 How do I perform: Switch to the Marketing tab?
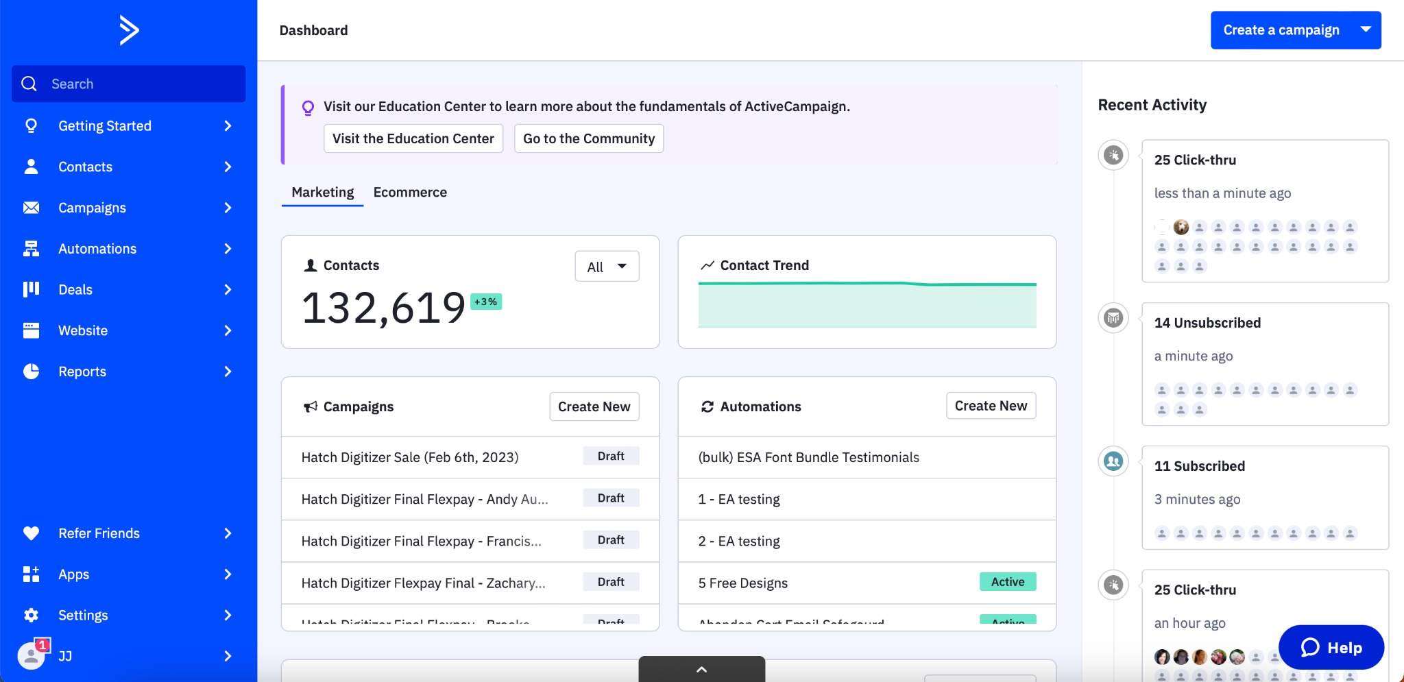[x=322, y=193]
